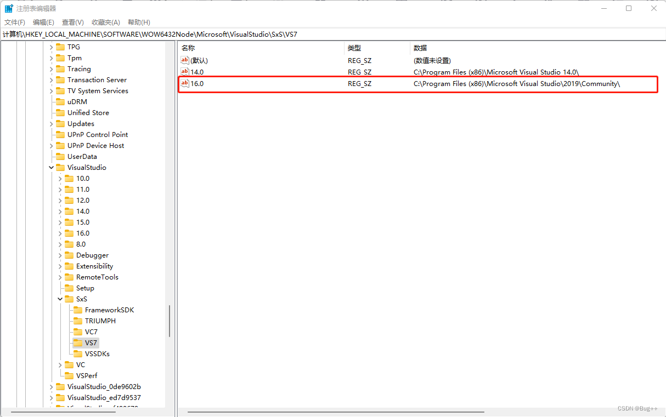Select the VSSDKs folder icon

78,354
